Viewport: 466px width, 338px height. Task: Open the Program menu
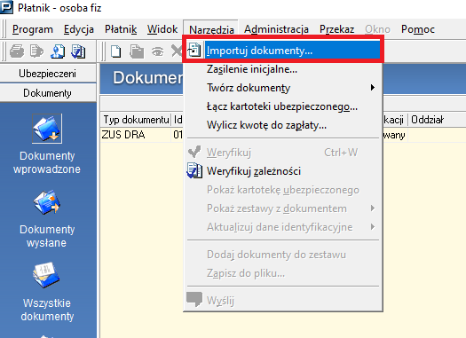pyautogui.click(x=33, y=29)
